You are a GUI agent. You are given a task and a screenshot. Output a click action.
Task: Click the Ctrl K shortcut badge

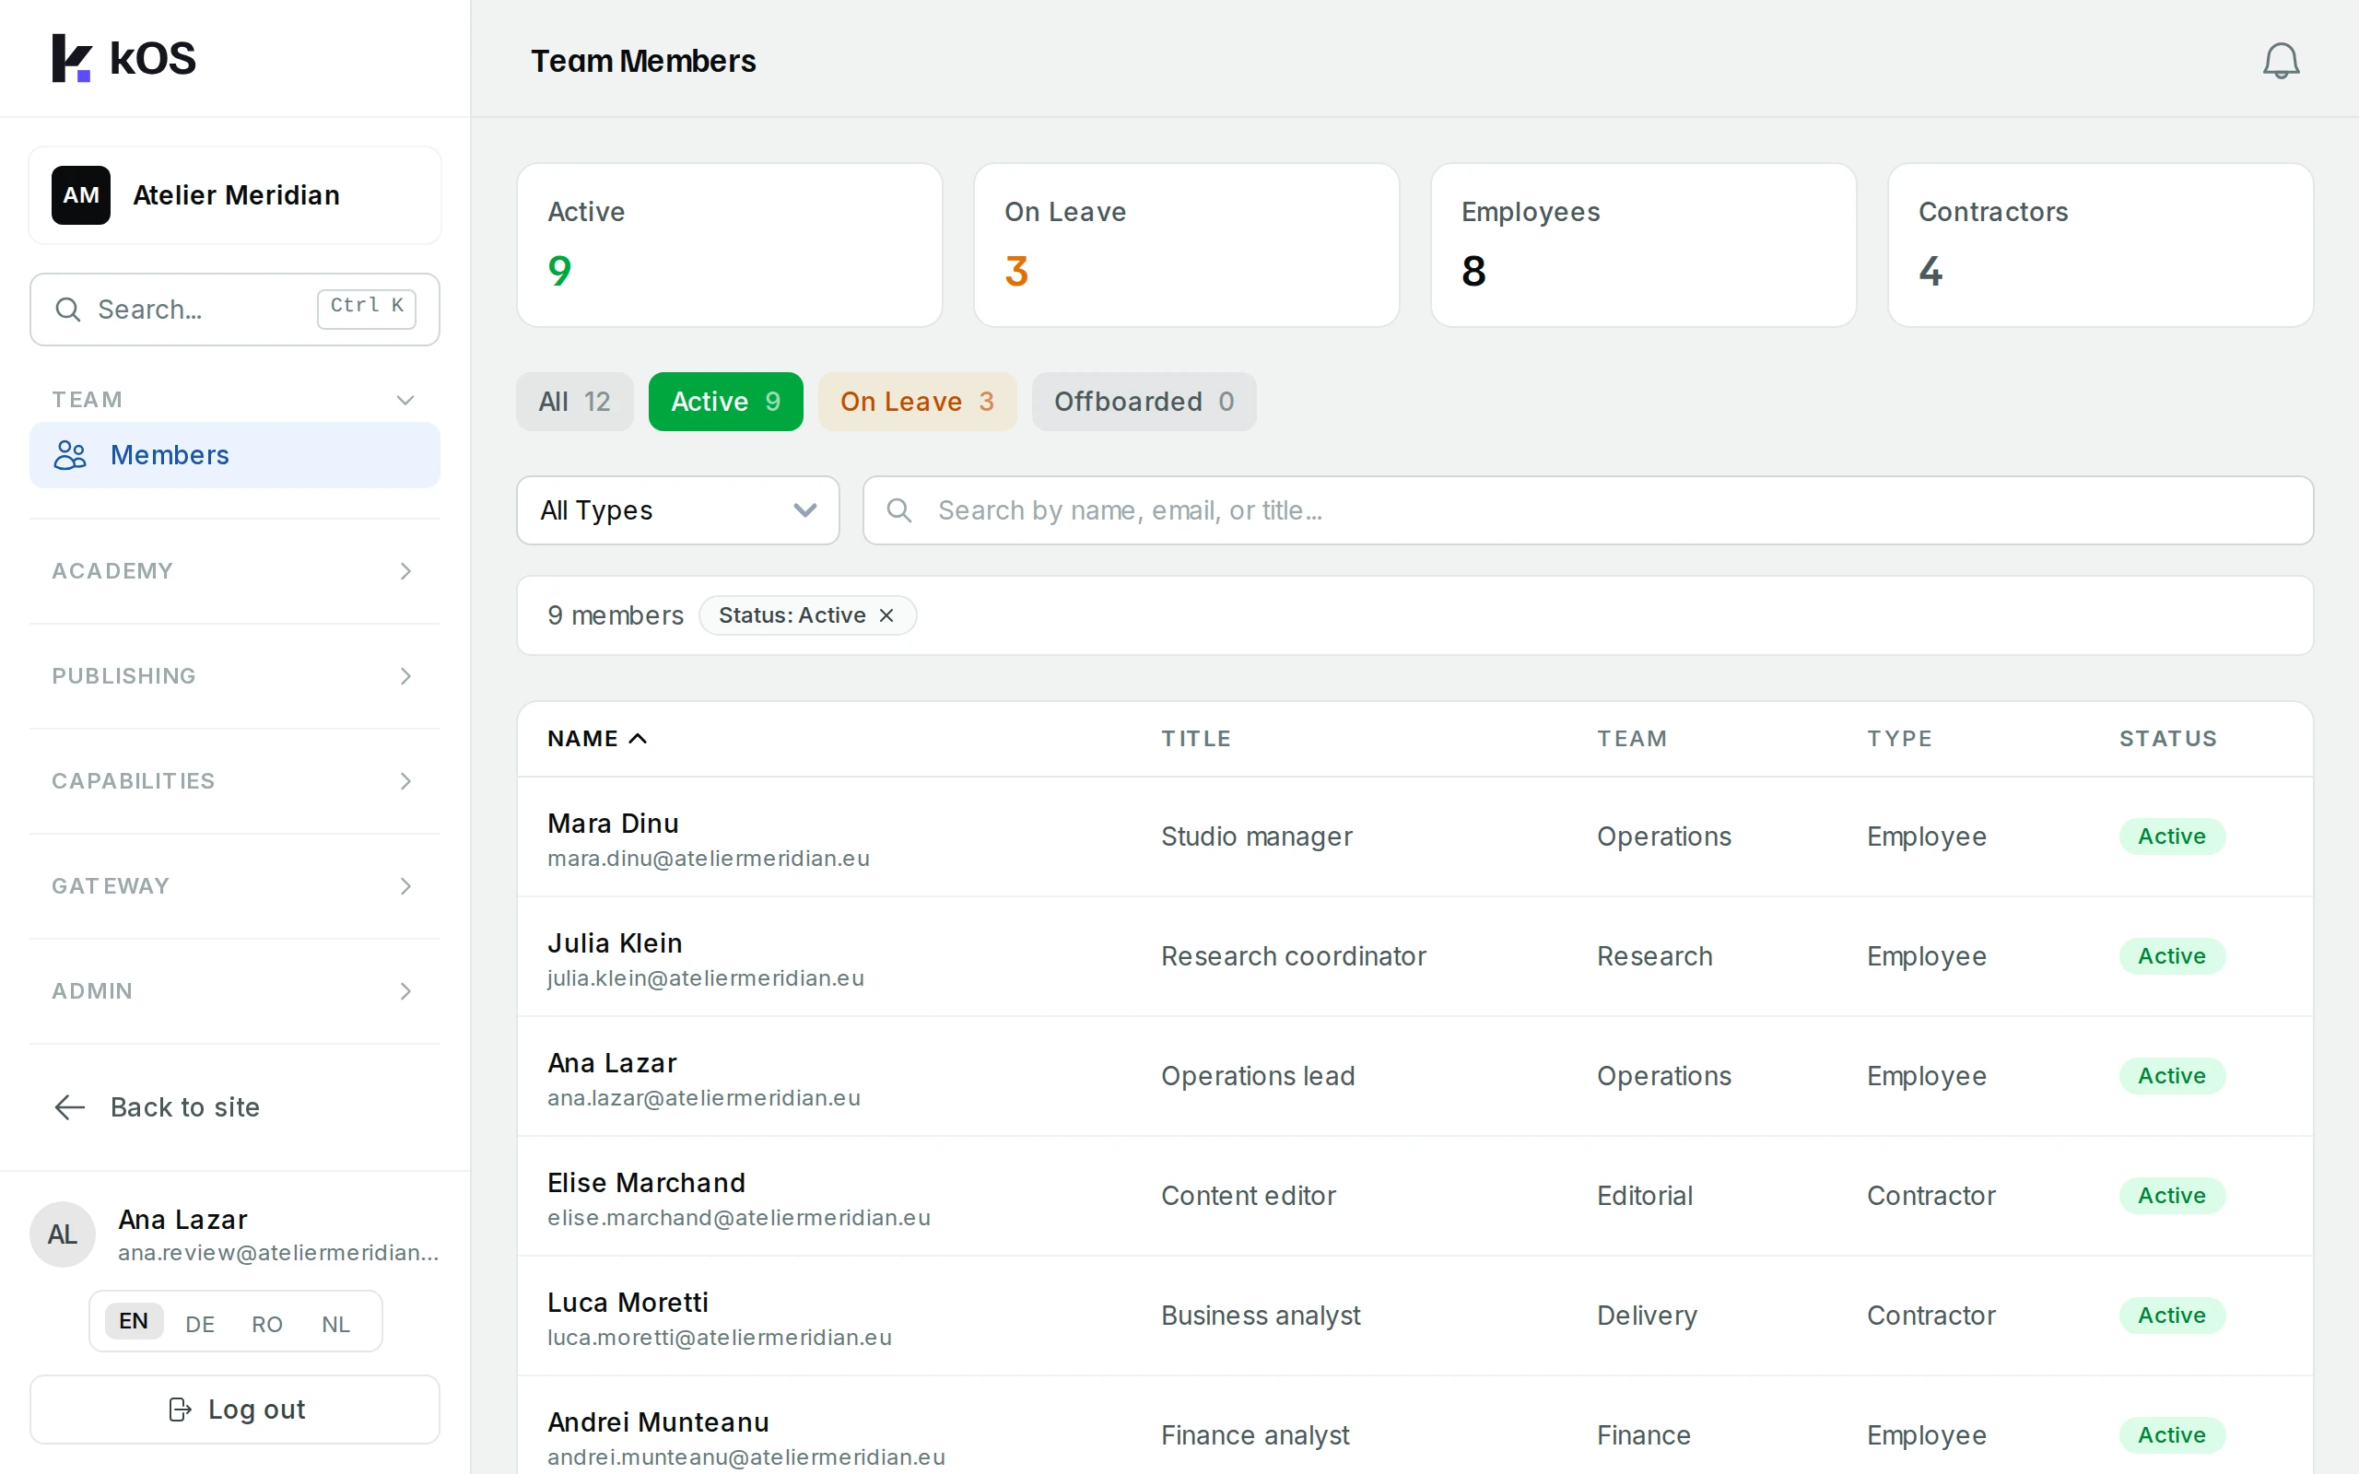point(367,307)
